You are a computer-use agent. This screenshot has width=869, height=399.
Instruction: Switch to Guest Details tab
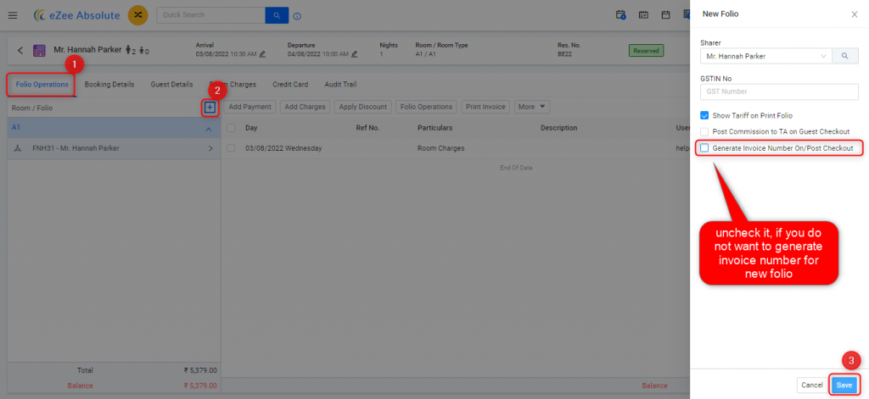[171, 85]
